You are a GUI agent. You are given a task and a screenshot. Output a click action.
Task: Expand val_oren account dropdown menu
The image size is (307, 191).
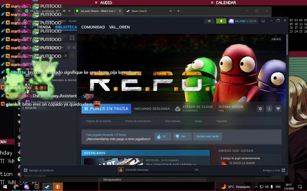point(247,21)
